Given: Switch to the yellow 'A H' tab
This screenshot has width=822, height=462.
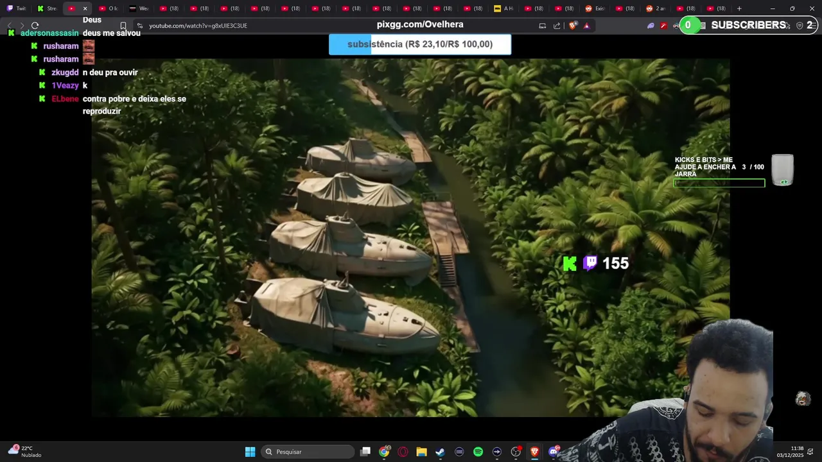Looking at the screenshot, I should click(504, 8).
